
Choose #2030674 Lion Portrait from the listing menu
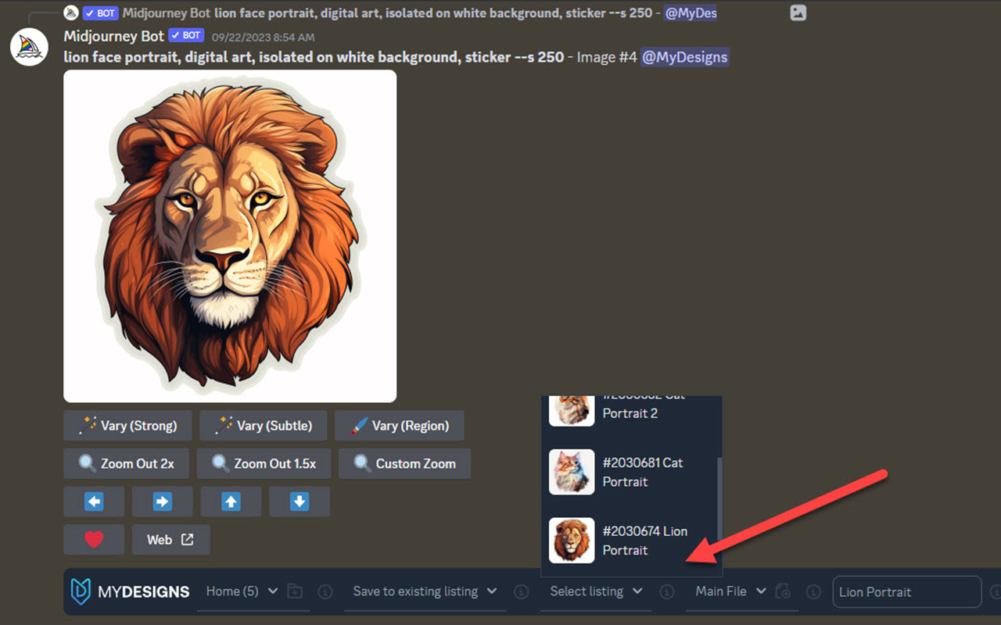[630, 541]
